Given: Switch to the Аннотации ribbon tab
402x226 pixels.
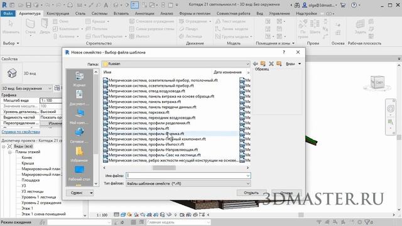Looking at the screenshot, I should coord(144,13).
